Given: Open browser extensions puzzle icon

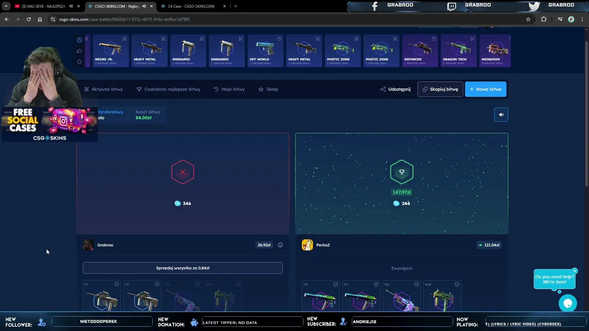Looking at the screenshot, I should (x=543, y=19).
